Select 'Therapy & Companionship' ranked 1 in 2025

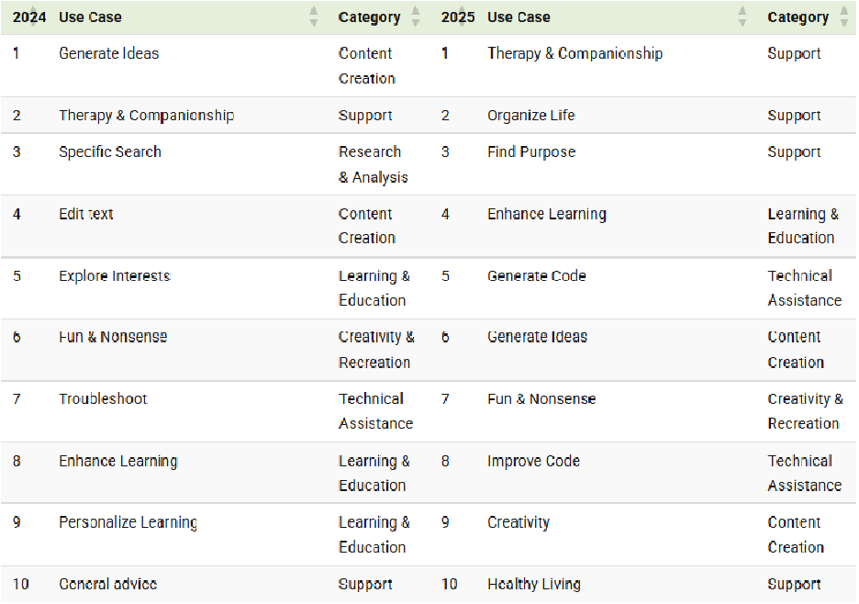(575, 53)
